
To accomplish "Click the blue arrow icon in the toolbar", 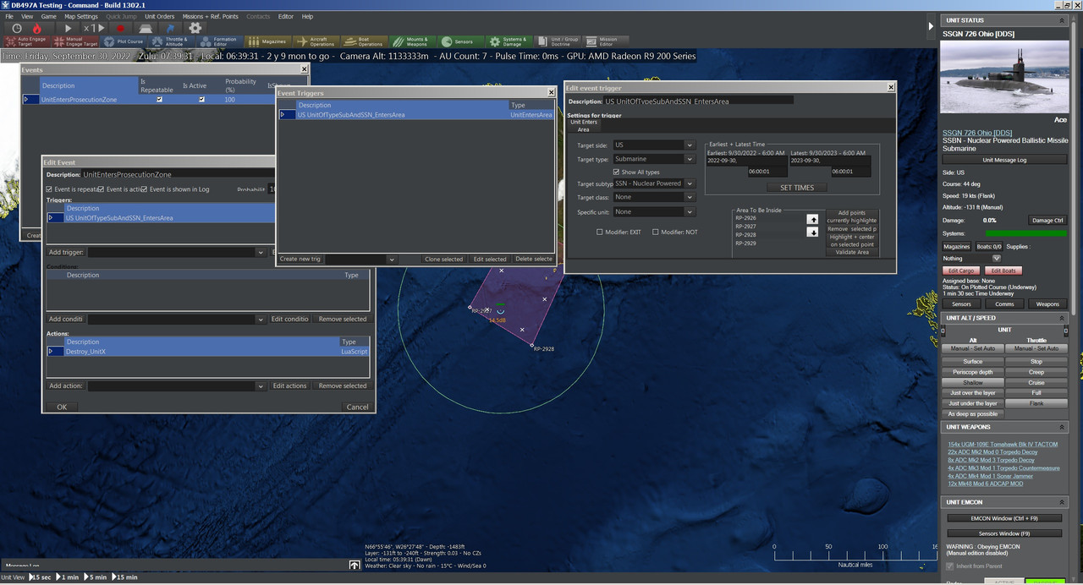I will (x=170, y=28).
